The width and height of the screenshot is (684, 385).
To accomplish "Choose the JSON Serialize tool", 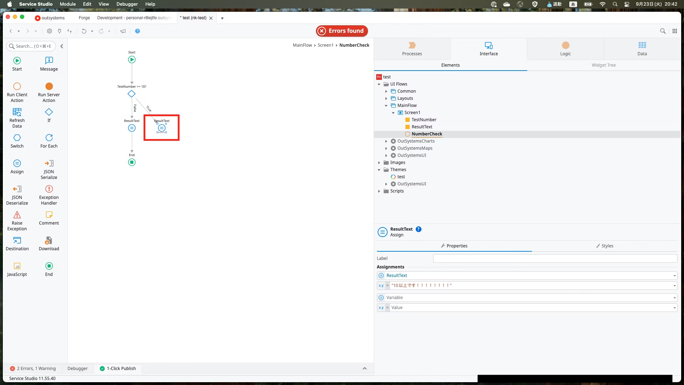I will point(49,164).
